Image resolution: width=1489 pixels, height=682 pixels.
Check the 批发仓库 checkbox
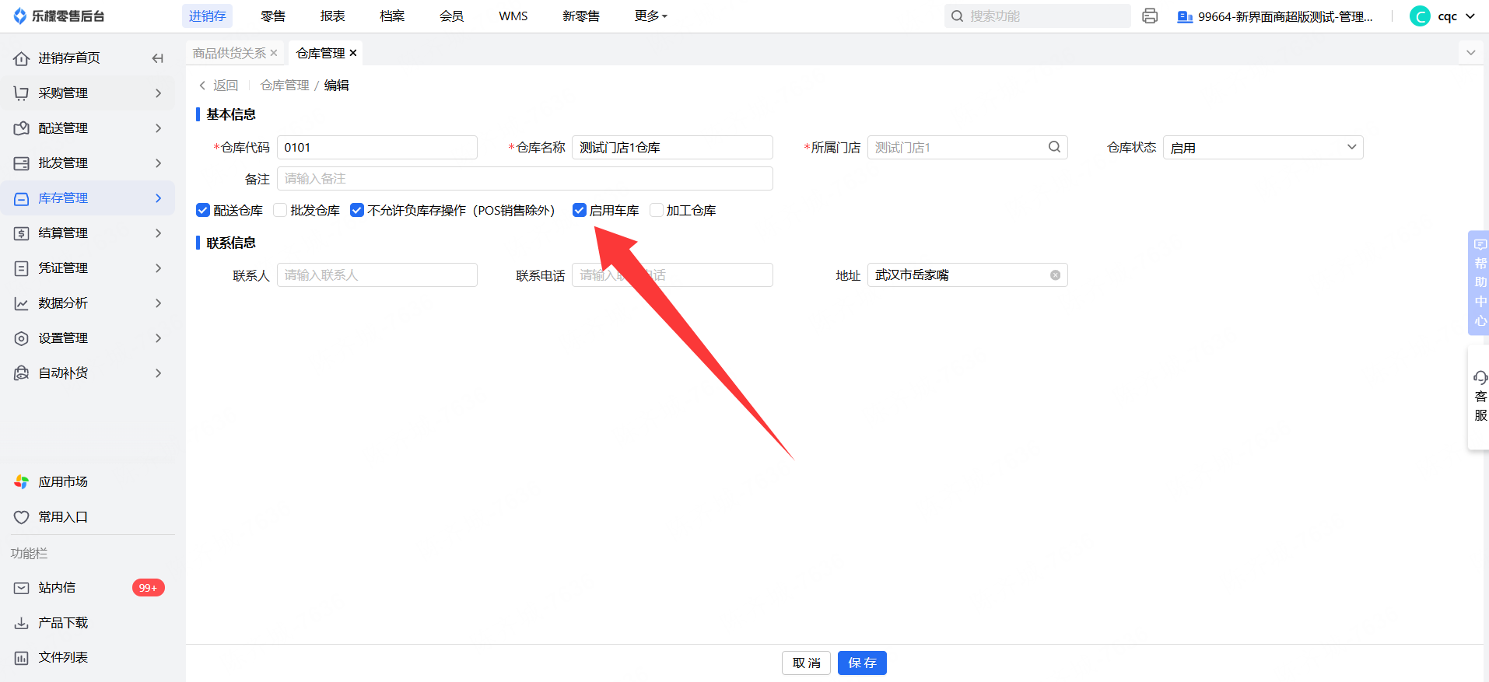pyautogui.click(x=280, y=210)
